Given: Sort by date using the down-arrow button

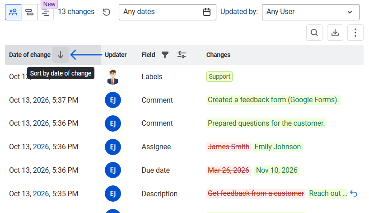Looking at the screenshot, I should click(x=61, y=55).
